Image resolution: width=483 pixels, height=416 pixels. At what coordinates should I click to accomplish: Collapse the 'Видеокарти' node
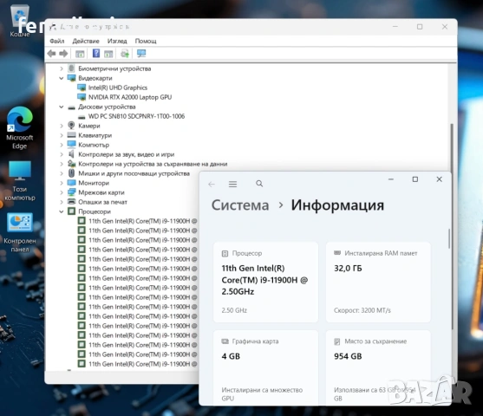tap(62, 78)
